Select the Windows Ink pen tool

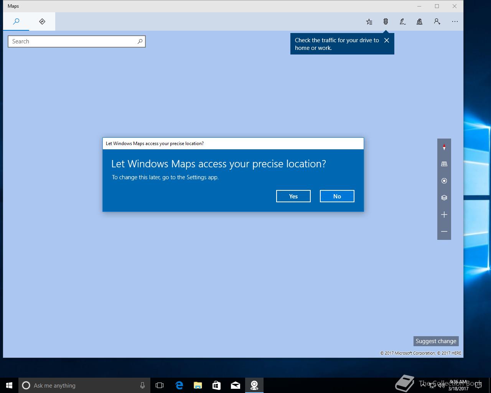point(403,21)
